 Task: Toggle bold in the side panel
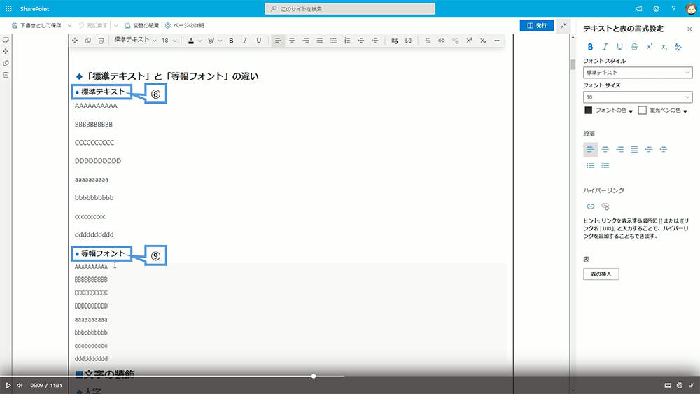(x=590, y=47)
